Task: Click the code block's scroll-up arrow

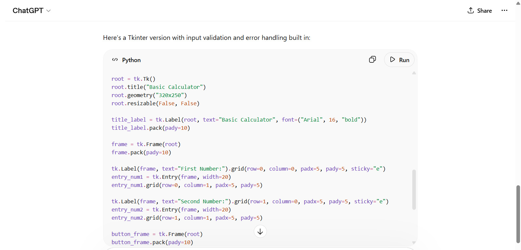Action: [414, 73]
